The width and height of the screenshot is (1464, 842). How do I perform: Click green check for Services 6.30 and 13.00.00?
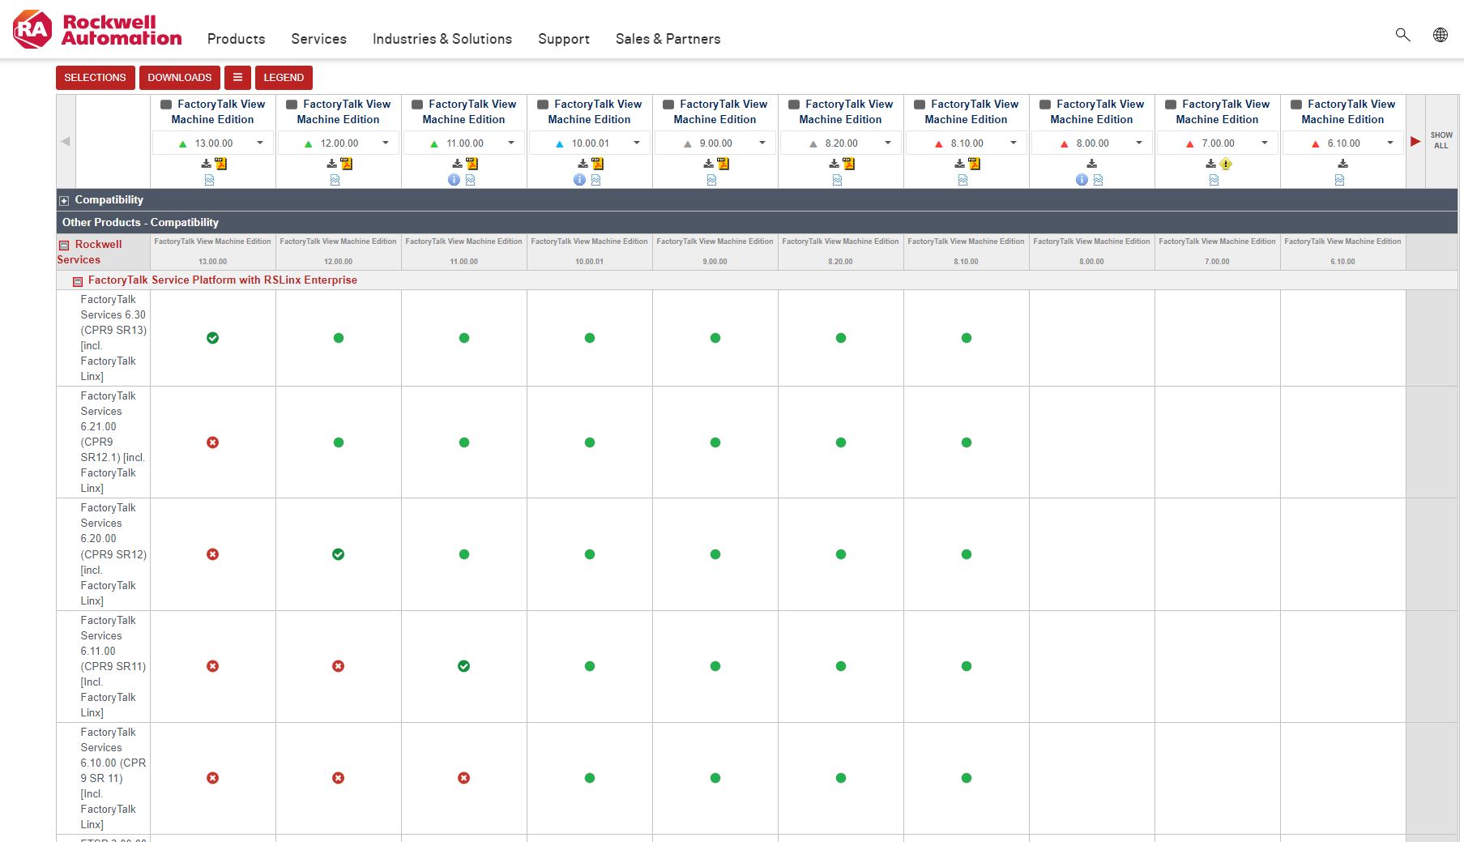pos(212,338)
